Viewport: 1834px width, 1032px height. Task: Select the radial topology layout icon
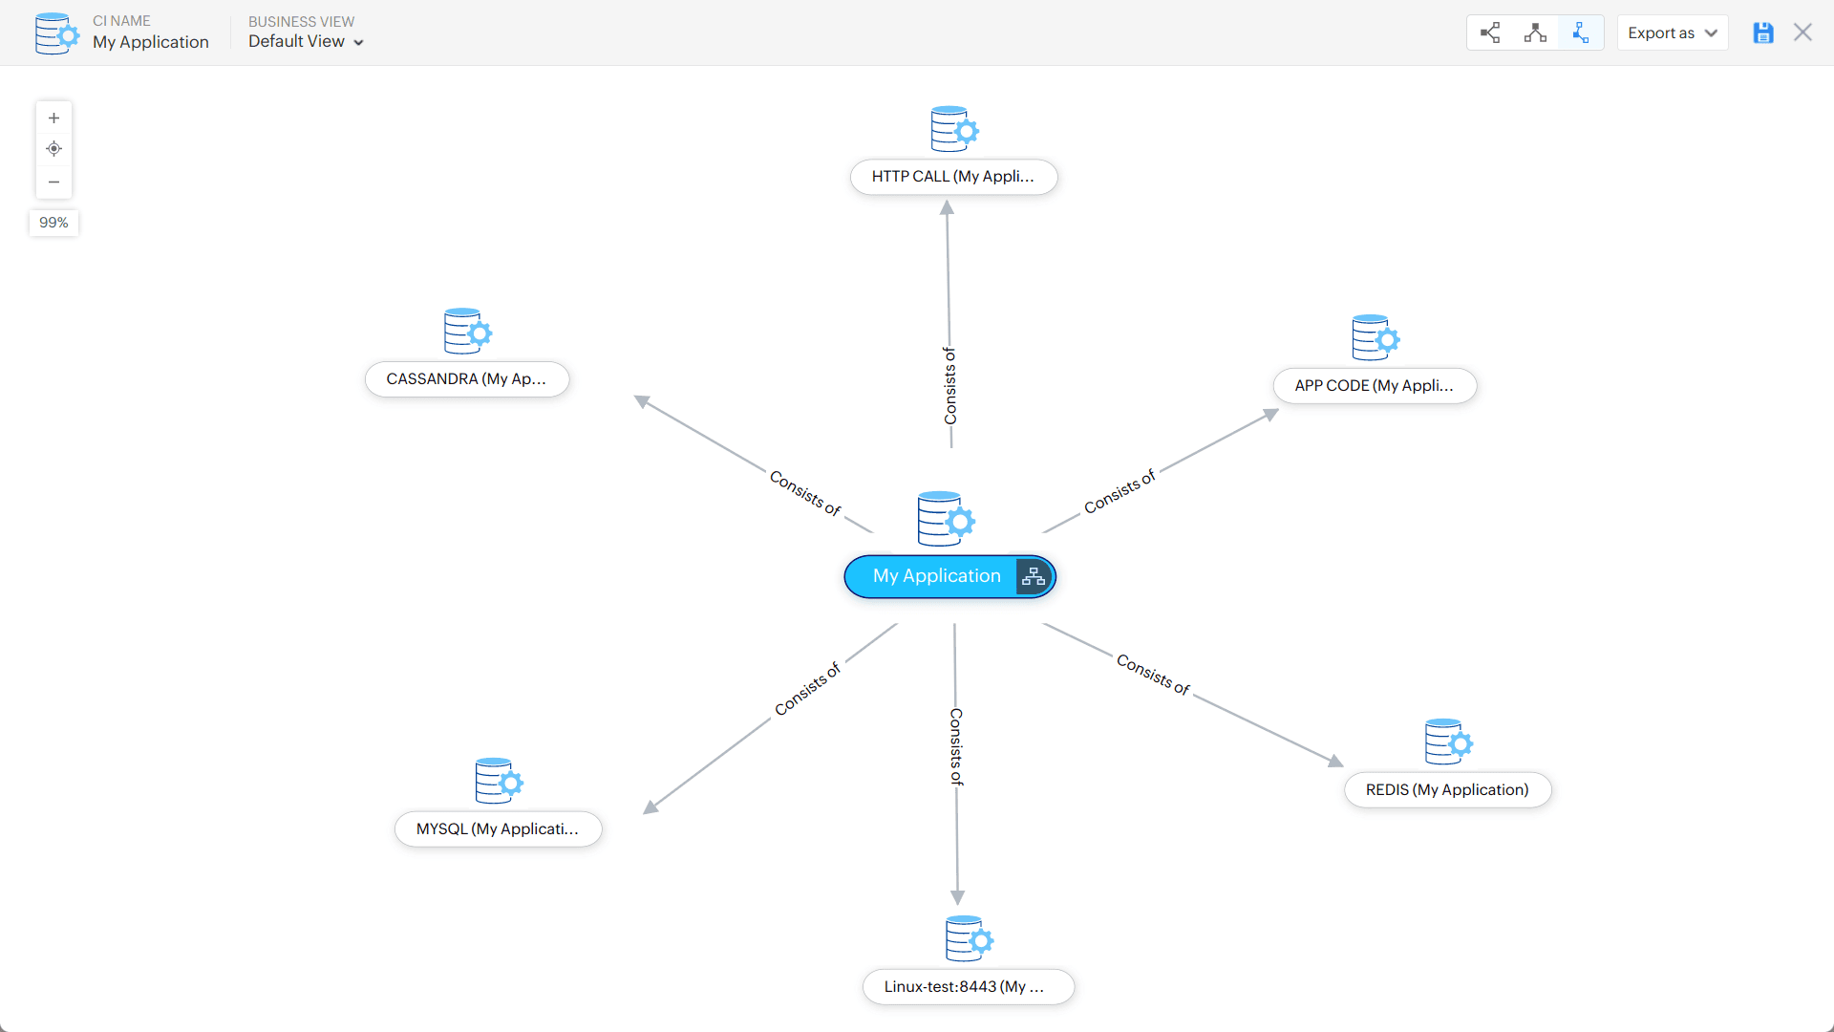[1580, 32]
